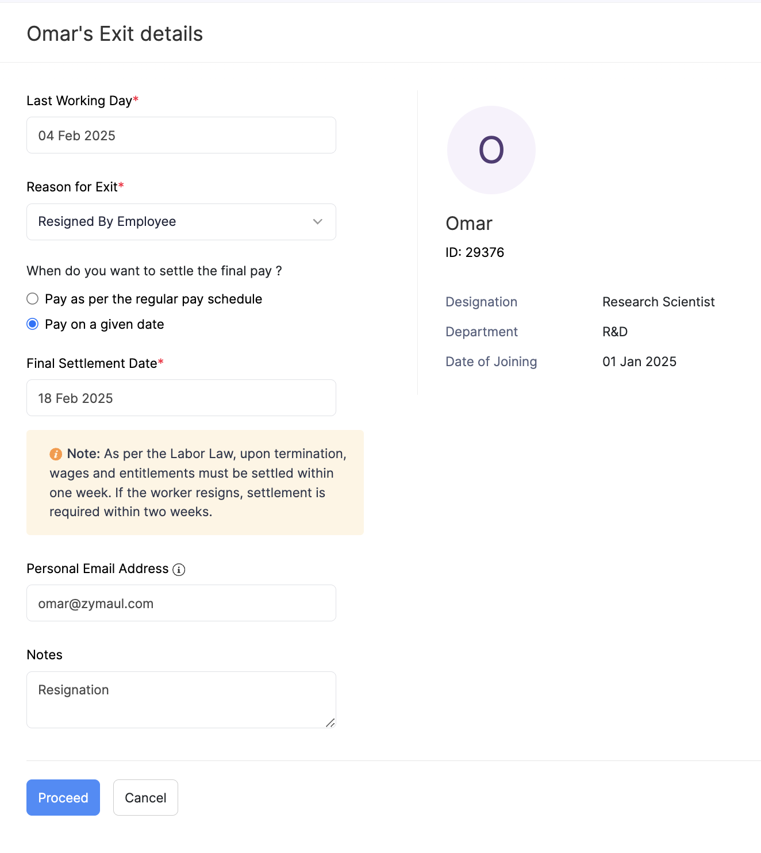Click the orange info icon in the Labor Law note
This screenshot has width=761, height=853.
(56, 454)
